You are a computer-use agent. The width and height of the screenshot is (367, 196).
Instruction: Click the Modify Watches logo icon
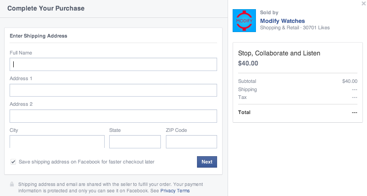click(244, 21)
